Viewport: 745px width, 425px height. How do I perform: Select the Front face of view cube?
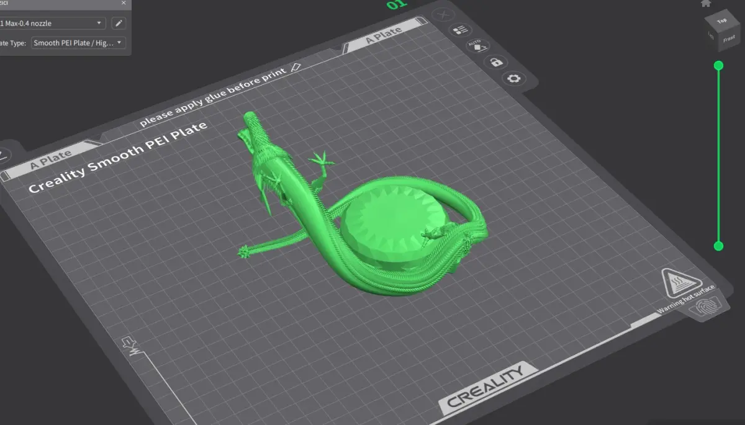pyautogui.click(x=729, y=39)
